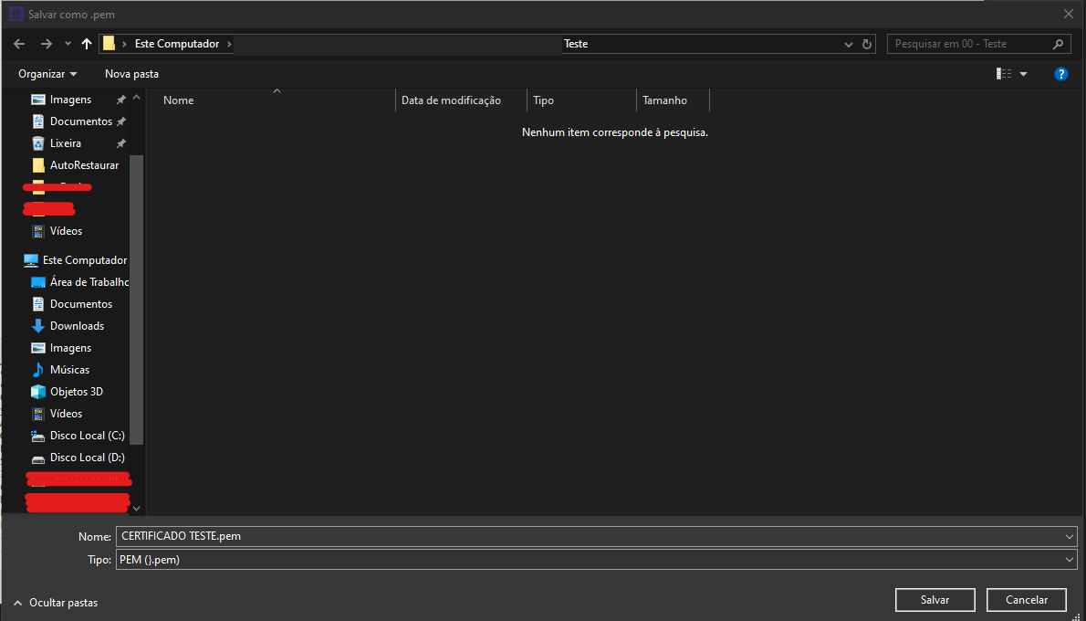The height and width of the screenshot is (621, 1086).
Task: Select Este Computador in the address bar
Action: pyautogui.click(x=177, y=44)
